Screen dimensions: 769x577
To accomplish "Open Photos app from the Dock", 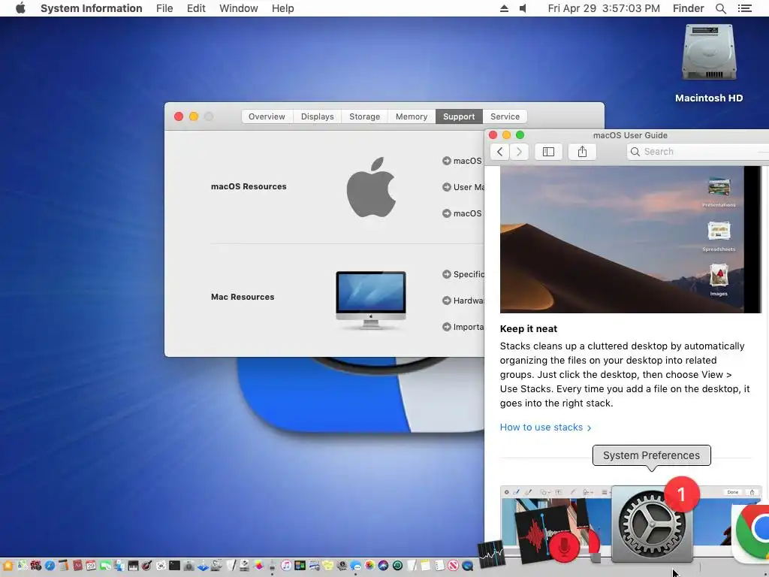I will (x=369, y=566).
